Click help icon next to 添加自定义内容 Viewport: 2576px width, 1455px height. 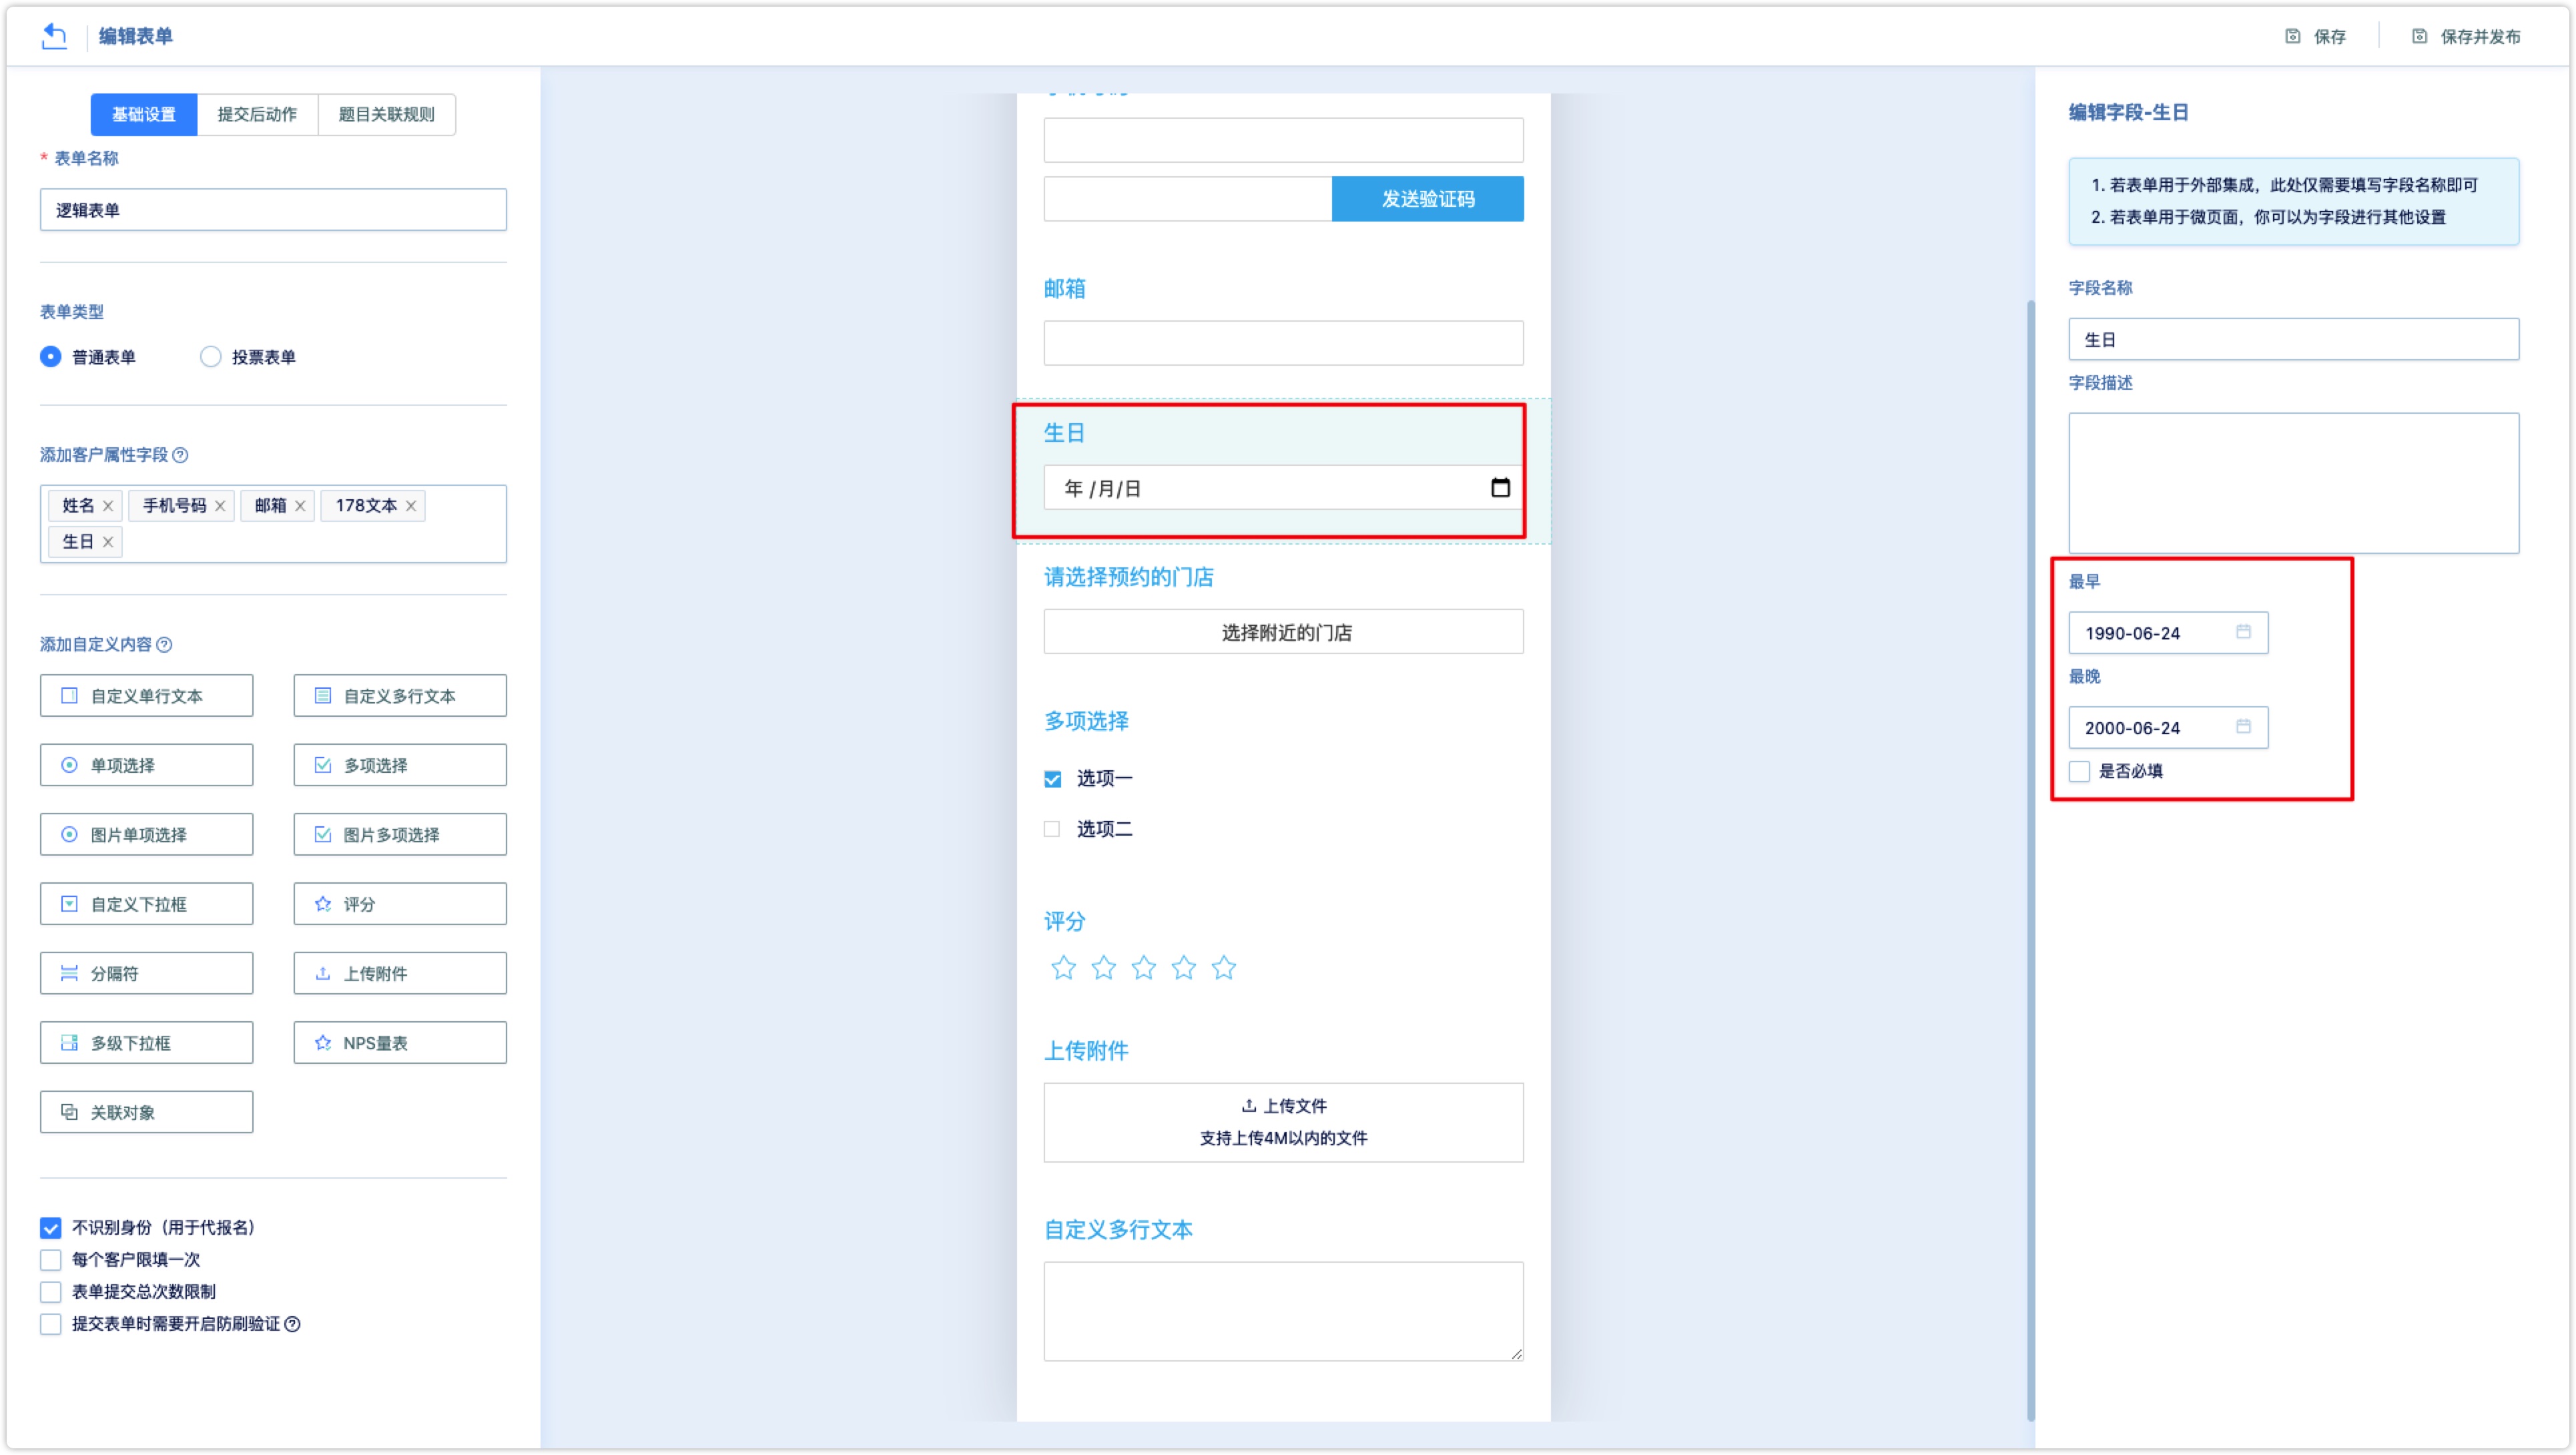coord(164,645)
